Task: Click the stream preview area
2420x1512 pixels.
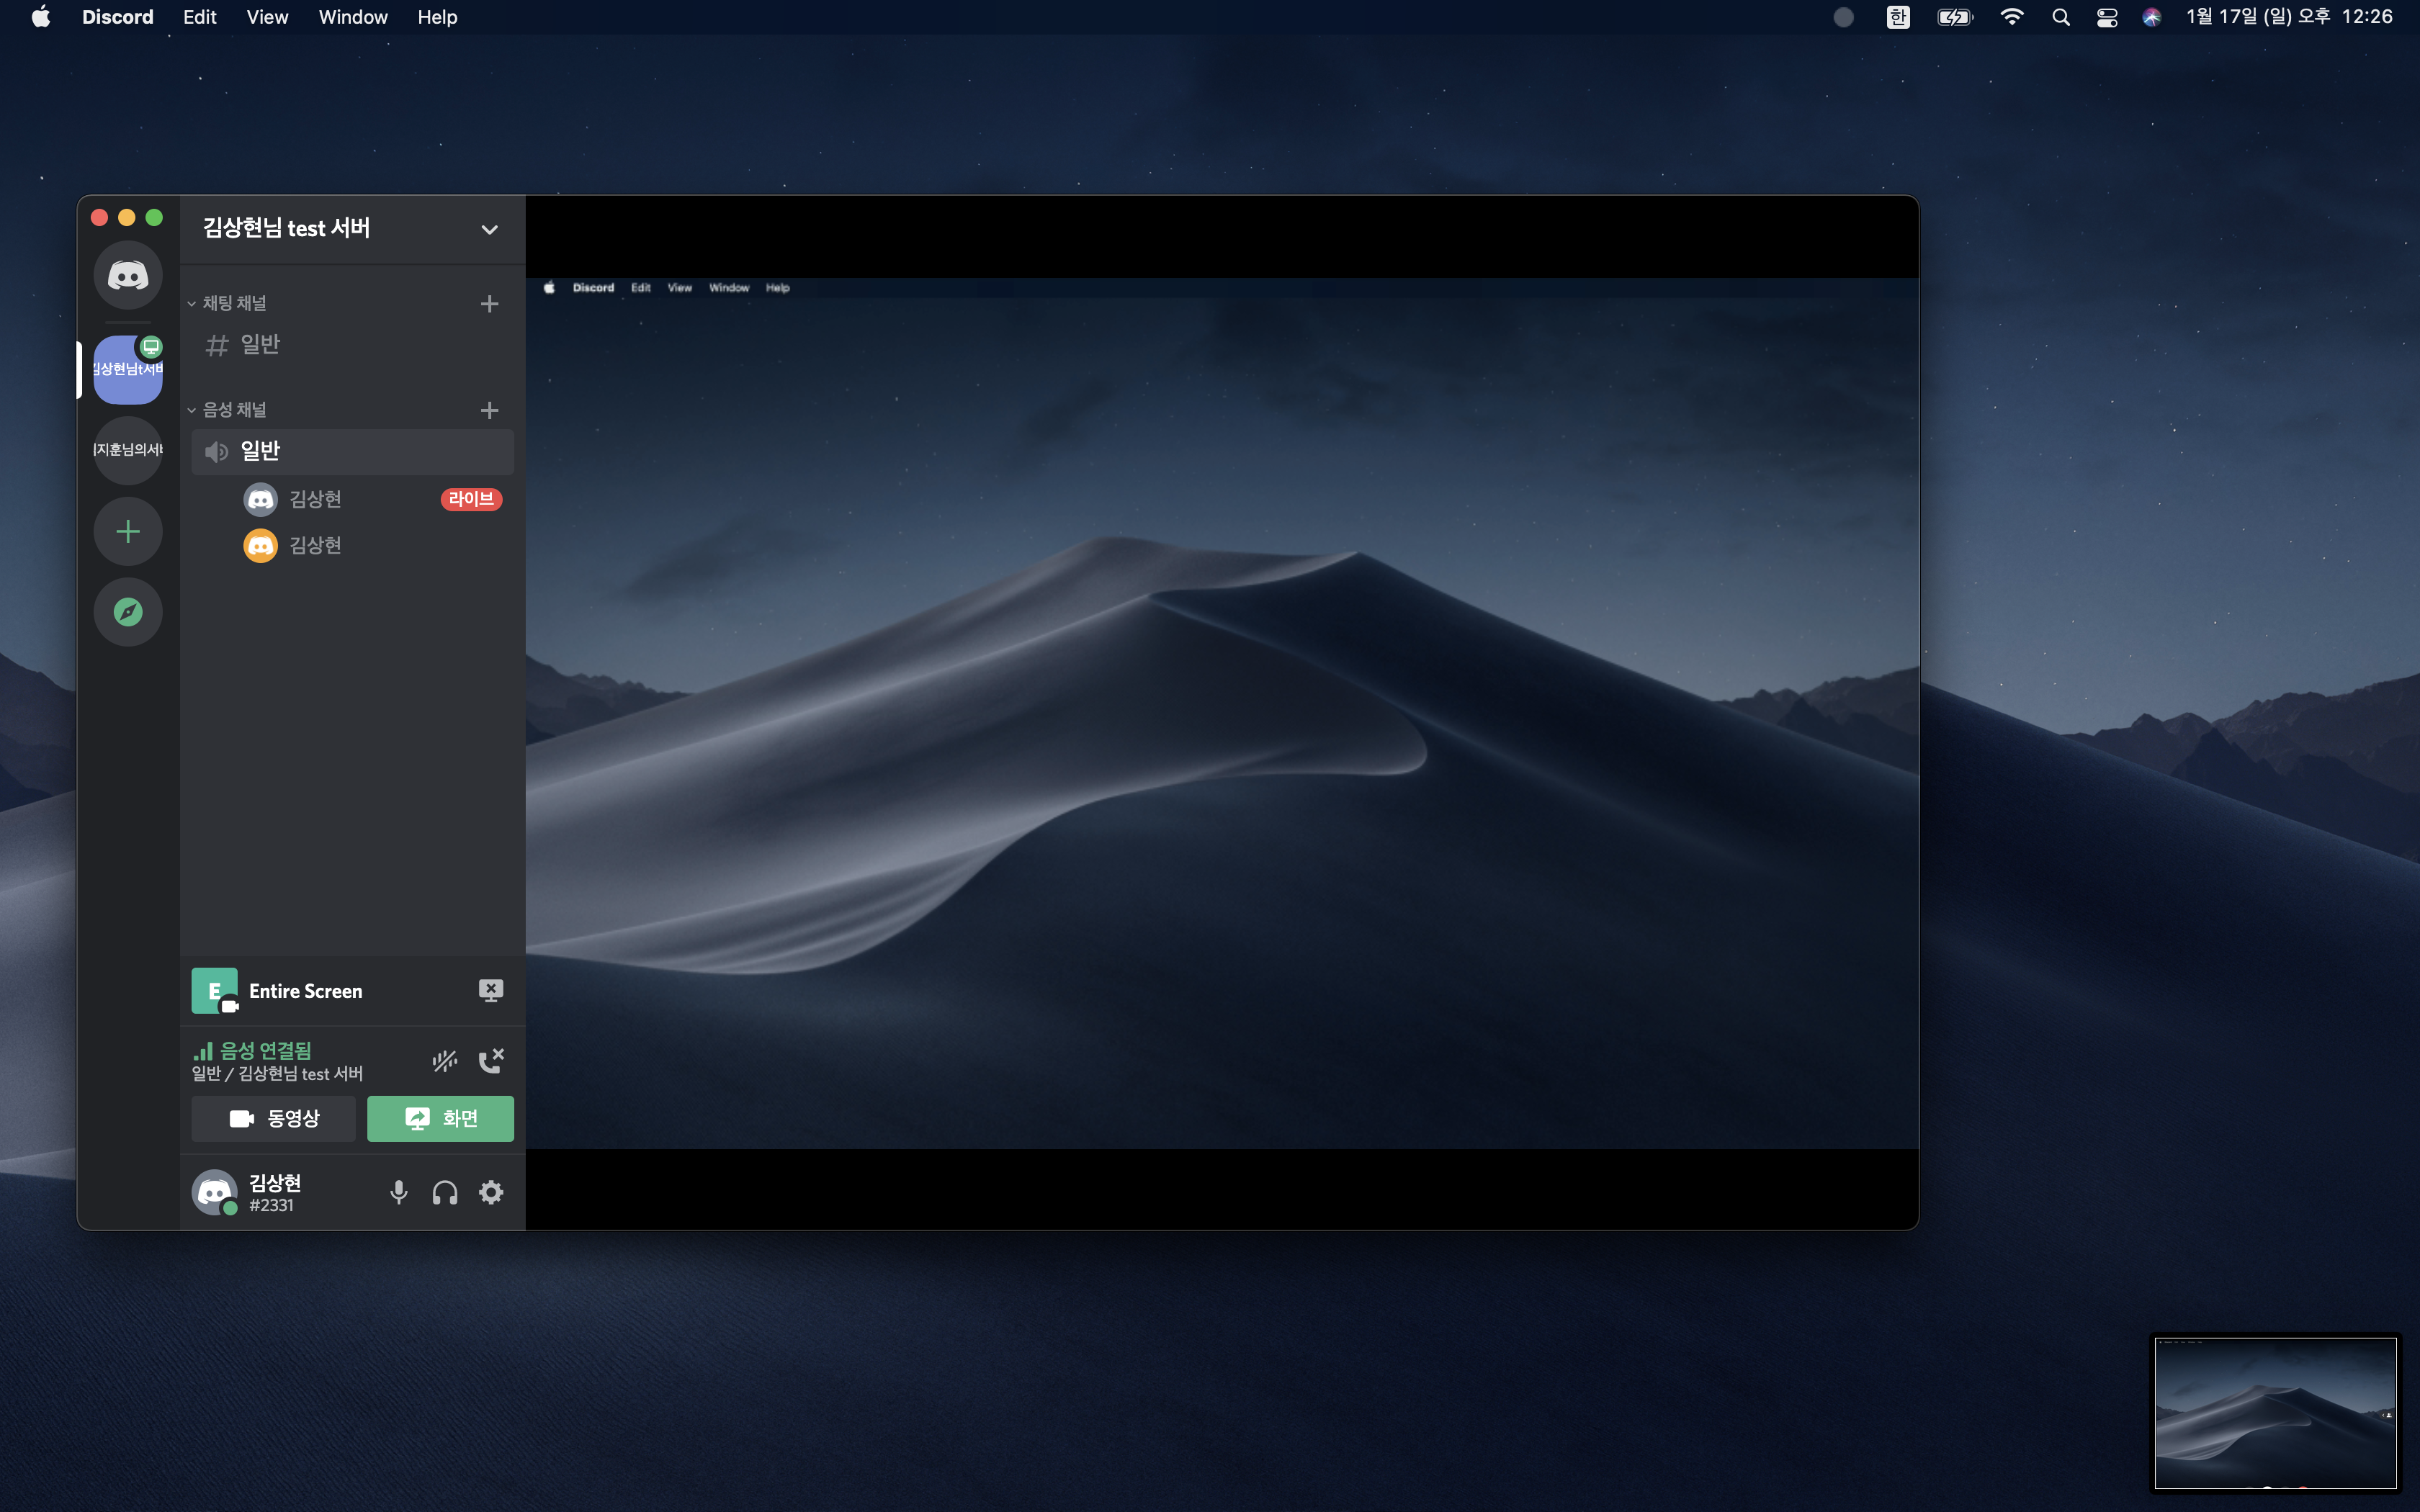Action: point(1222,713)
